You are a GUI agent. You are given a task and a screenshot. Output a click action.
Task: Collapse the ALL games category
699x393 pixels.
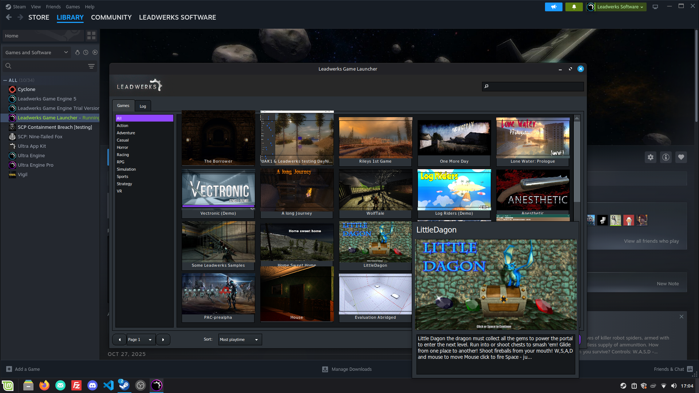(x=5, y=80)
